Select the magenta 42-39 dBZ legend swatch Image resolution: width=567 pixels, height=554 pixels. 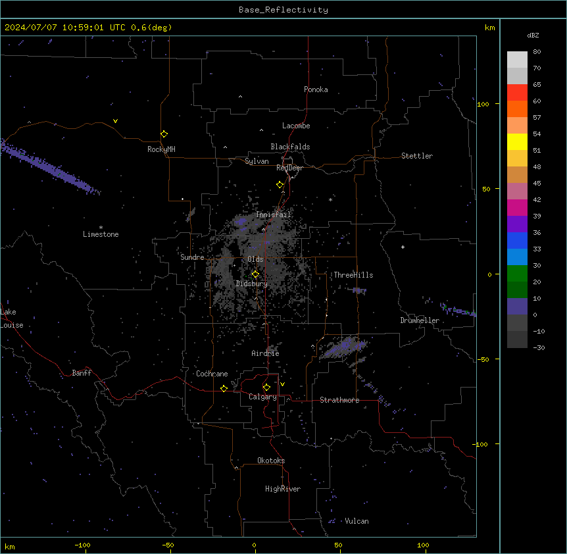point(517,207)
